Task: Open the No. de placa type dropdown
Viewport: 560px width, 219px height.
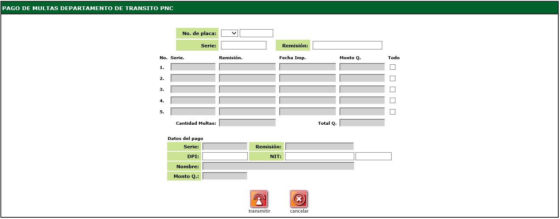Action: (x=230, y=33)
